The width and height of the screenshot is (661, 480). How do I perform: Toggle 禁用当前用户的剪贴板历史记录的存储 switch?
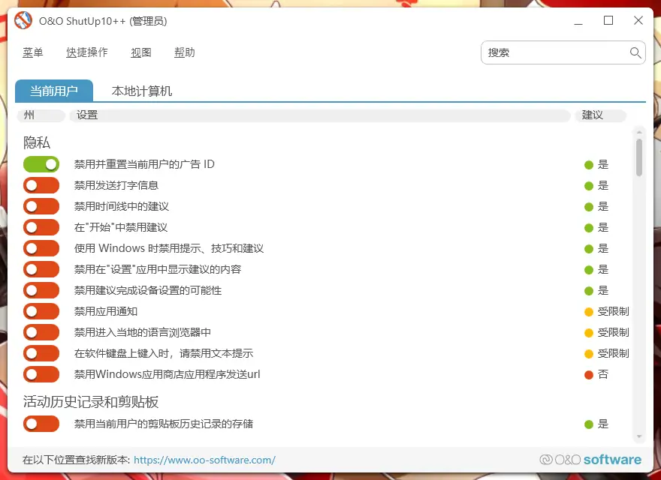click(x=41, y=424)
